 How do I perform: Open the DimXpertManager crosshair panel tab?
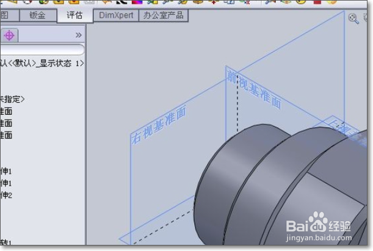tap(9, 35)
